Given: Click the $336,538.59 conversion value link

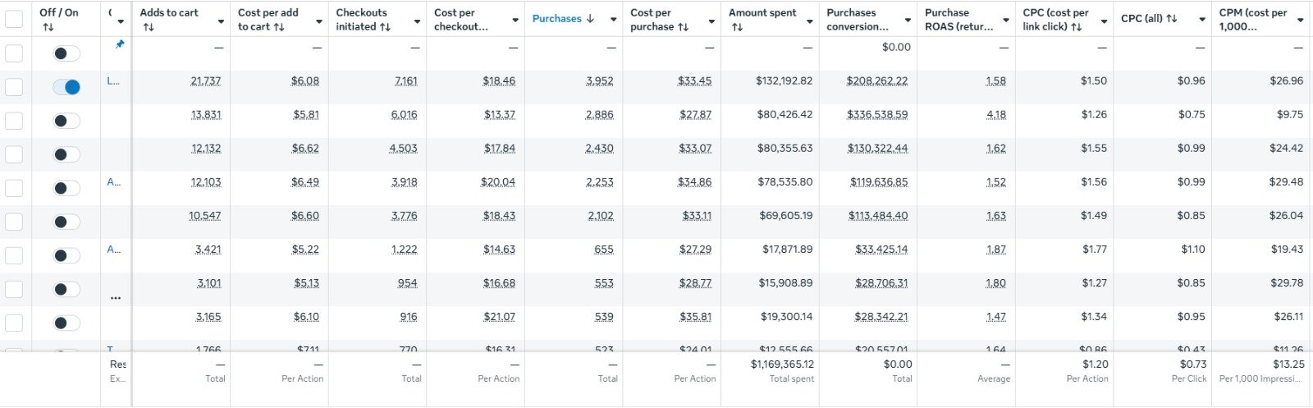Looking at the screenshot, I should 876,115.
